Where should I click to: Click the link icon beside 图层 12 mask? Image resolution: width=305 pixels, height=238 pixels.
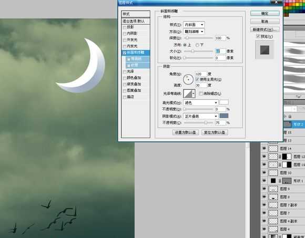(x=280, y=157)
